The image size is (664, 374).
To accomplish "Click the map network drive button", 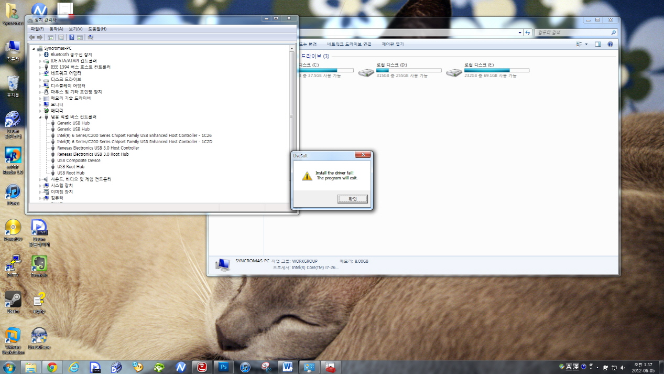I will (349, 45).
